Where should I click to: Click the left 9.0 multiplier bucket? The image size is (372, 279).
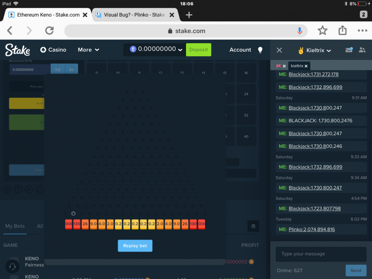[93, 224]
